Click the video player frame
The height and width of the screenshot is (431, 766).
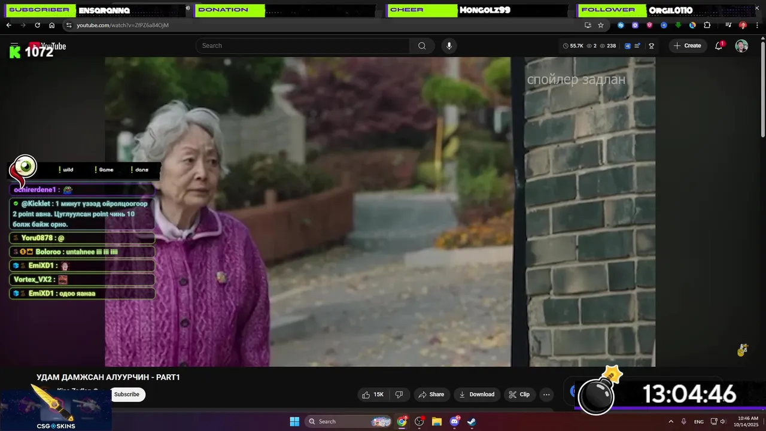pos(380,211)
